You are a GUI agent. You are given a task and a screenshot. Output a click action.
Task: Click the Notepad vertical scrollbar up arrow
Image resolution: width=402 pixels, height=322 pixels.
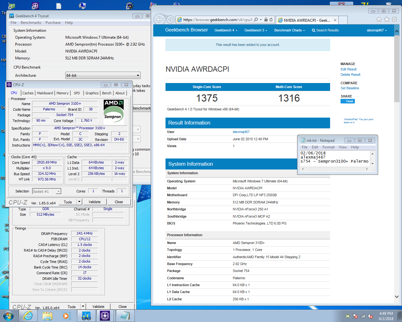click(372, 154)
